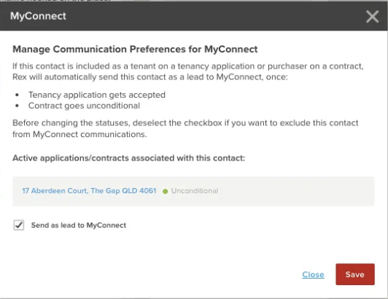This screenshot has width=388, height=299.
Task: Open the 17 Aberdeen Court property link
Action: click(89, 191)
